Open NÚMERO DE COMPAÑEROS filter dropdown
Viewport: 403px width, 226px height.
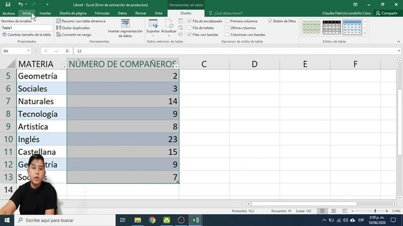tap(176, 67)
